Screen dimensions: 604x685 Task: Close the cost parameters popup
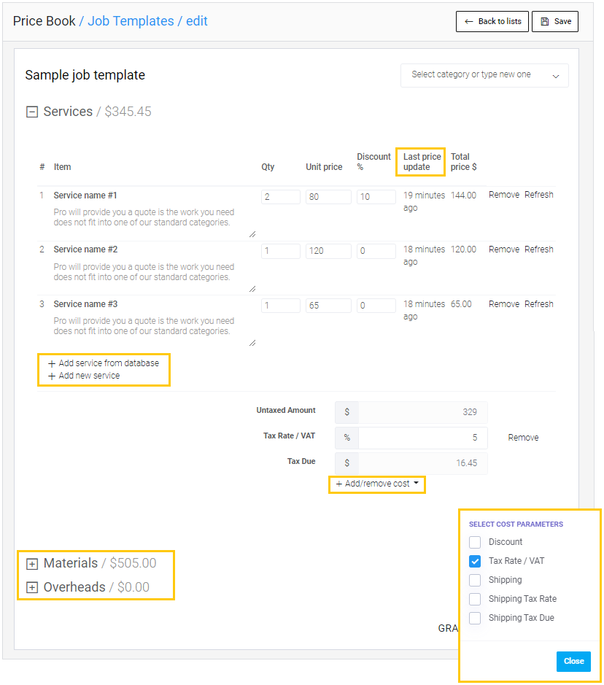[x=573, y=661]
